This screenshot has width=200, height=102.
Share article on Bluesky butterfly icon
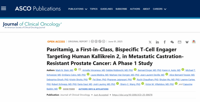click(187, 42)
